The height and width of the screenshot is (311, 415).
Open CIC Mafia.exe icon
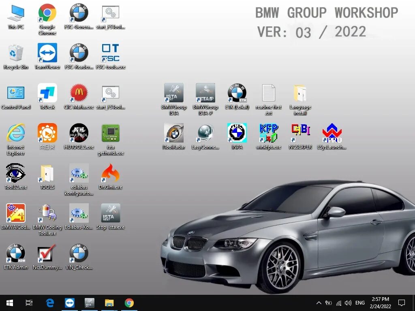point(79,96)
